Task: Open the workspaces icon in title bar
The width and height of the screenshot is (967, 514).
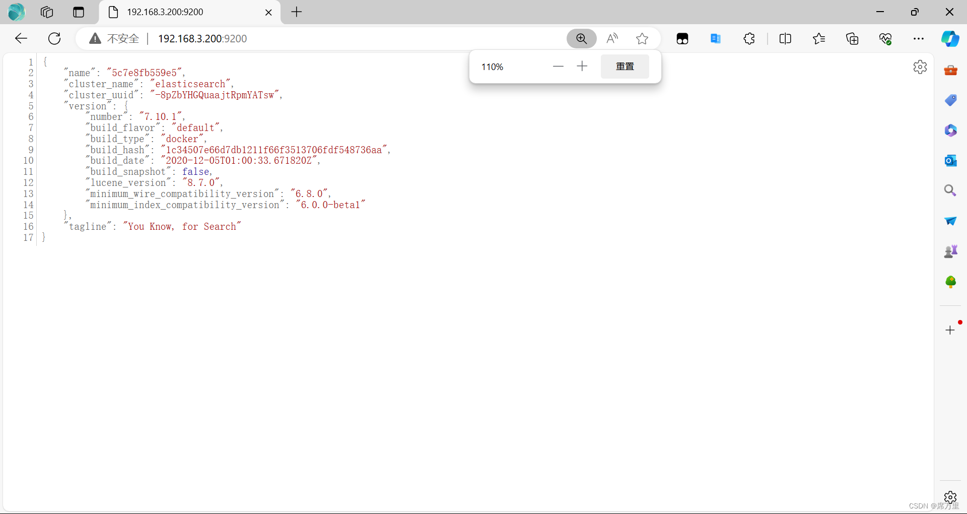Action: click(47, 12)
